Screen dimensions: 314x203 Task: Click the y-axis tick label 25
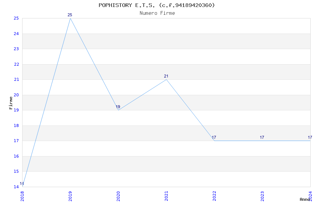16,18
